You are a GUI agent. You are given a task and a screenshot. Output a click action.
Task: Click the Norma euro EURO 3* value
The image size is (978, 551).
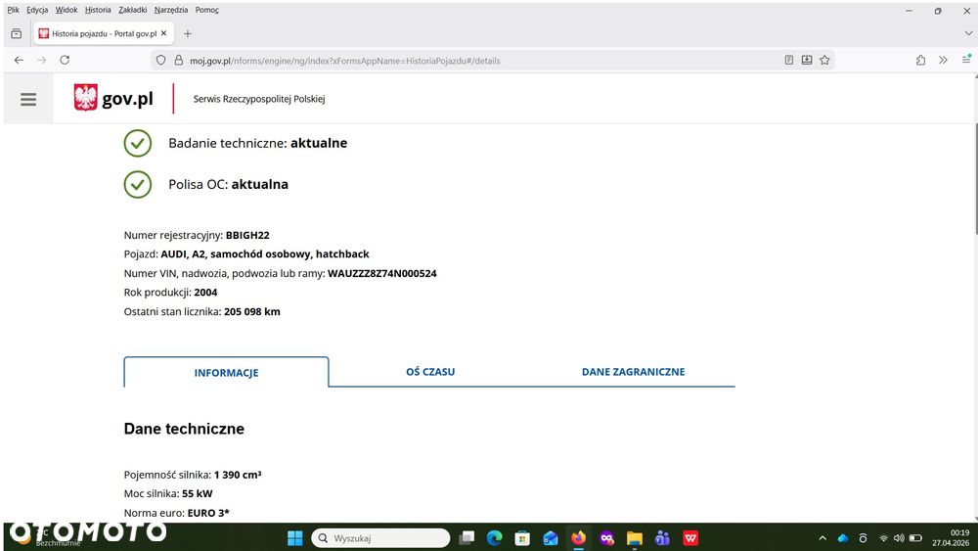coord(208,513)
